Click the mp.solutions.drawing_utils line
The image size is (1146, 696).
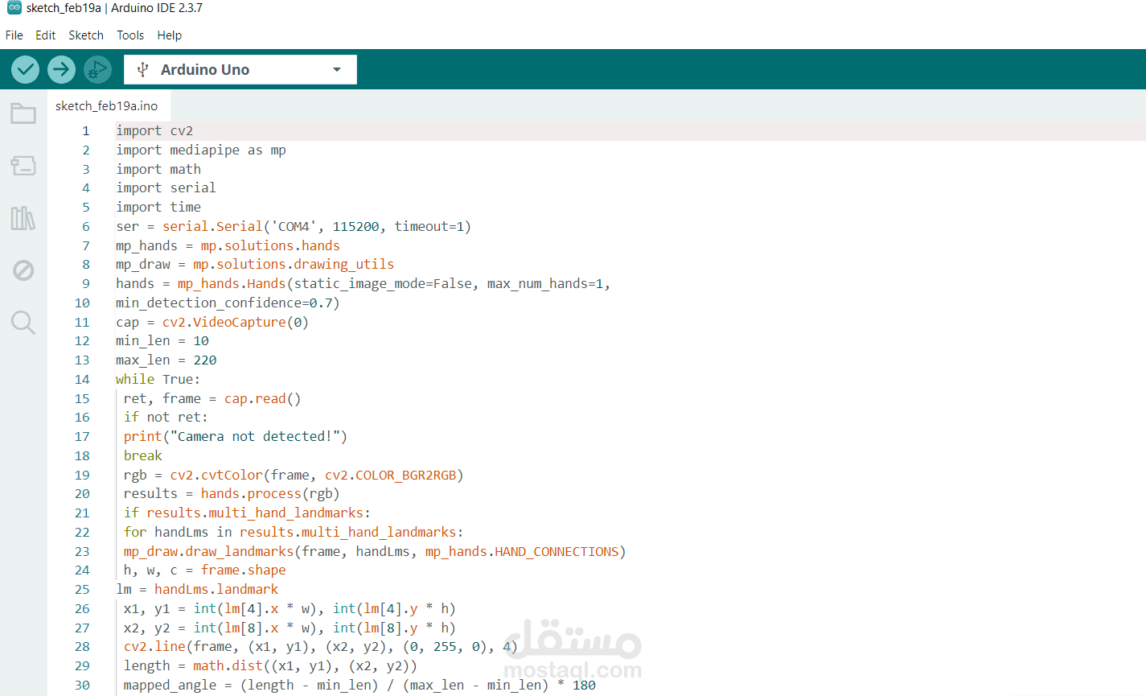[x=255, y=265]
